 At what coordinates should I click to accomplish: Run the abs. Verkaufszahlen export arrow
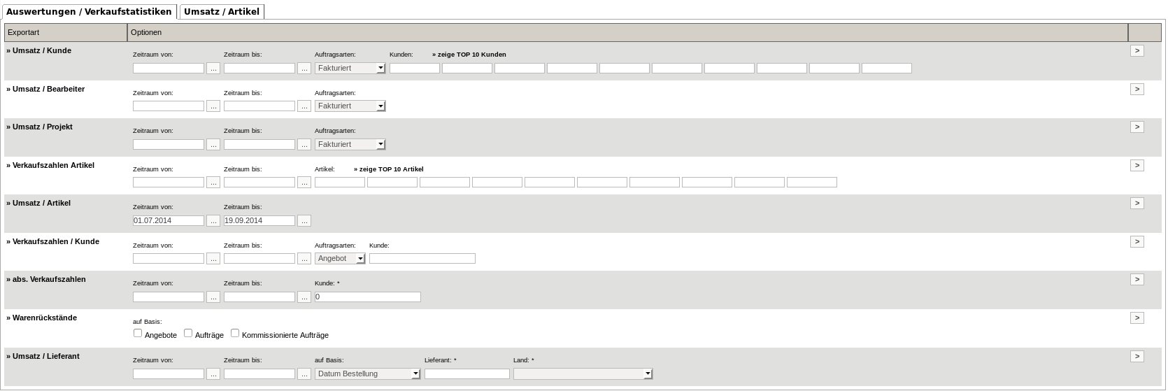(1137, 279)
